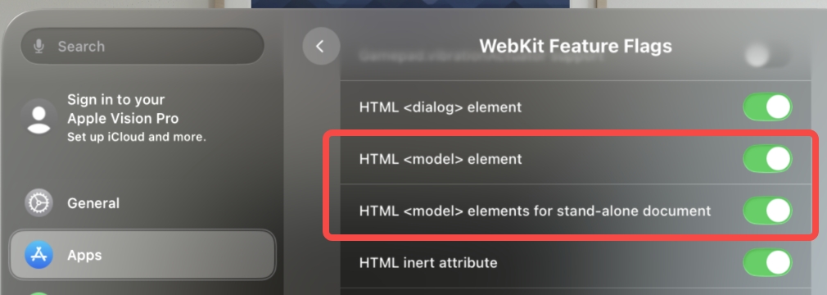The height and width of the screenshot is (295, 827).
Task: Disable the HTML <model> element switch
Action: point(767,159)
